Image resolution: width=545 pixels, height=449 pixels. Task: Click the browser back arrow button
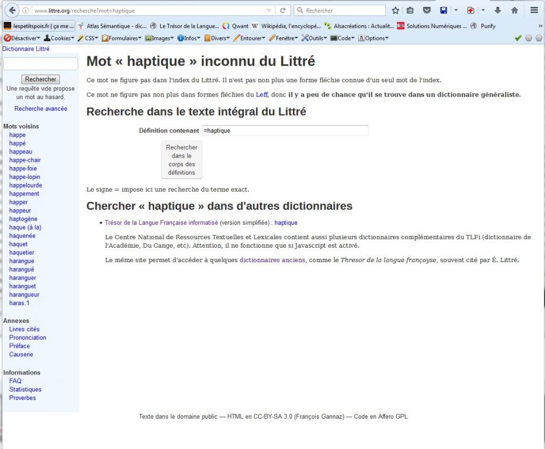pyautogui.click(x=12, y=10)
